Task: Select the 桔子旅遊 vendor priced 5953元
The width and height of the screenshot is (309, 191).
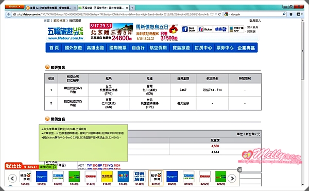Action: 25,178
